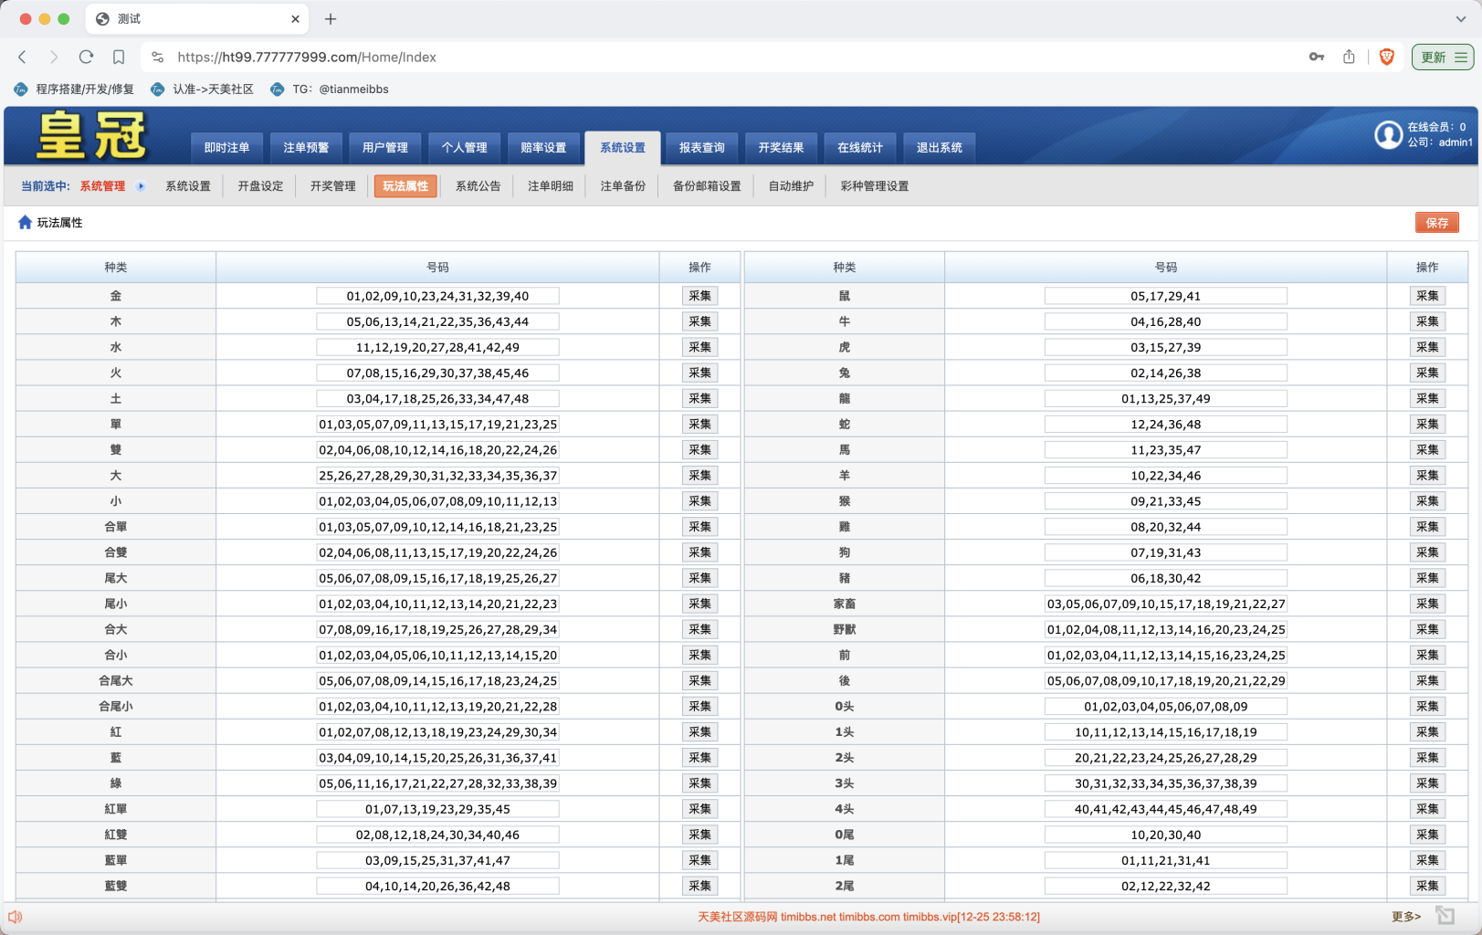The image size is (1482, 935).
Task: Click the home icon beside 玩法属性
Action: coord(25,223)
